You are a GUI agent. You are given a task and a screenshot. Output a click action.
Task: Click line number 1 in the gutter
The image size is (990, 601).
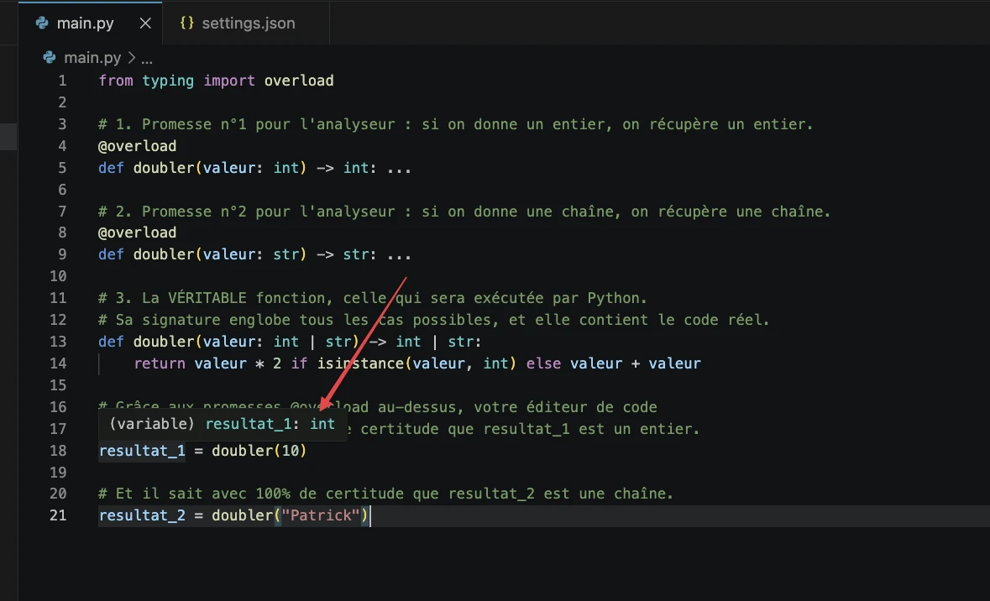[x=62, y=81]
